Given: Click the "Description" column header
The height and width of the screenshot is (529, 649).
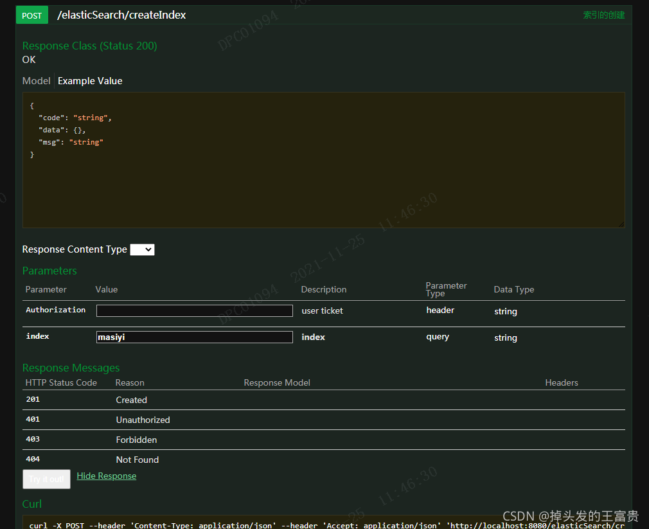Looking at the screenshot, I should (324, 289).
